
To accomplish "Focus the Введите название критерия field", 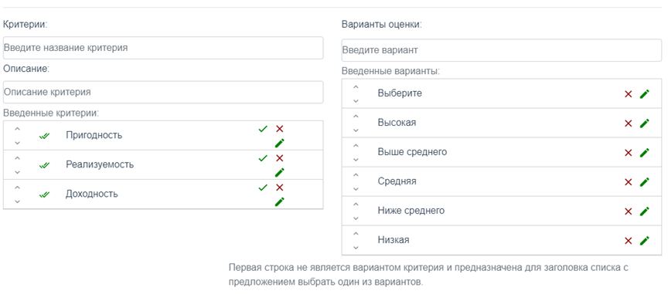I will [163, 48].
